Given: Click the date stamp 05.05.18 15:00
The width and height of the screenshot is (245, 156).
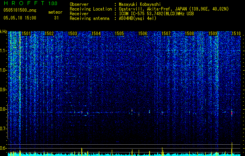Looking at the screenshot, I should pyautogui.click(x=20, y=18).
